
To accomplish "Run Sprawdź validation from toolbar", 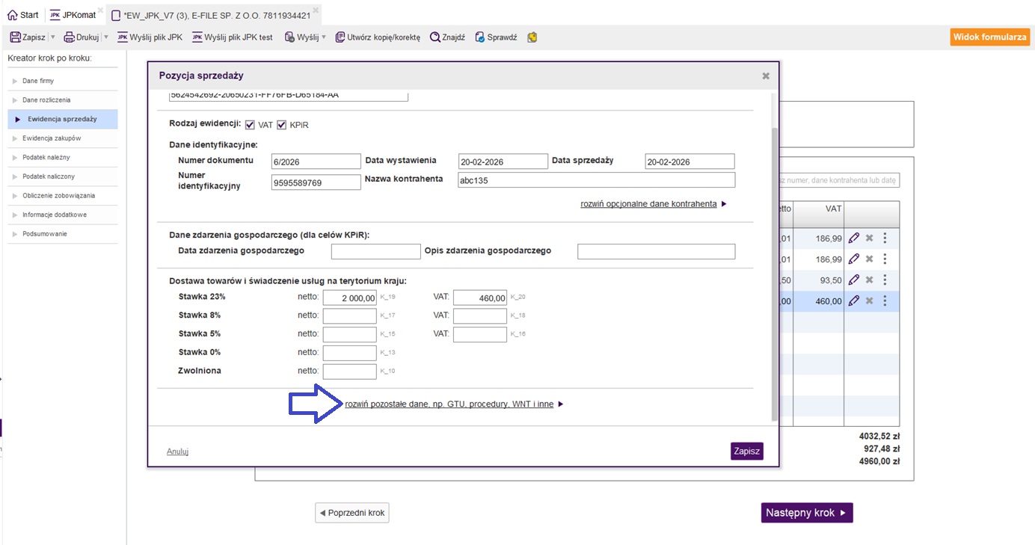I will pyautogui.click(x=479, y=37).
